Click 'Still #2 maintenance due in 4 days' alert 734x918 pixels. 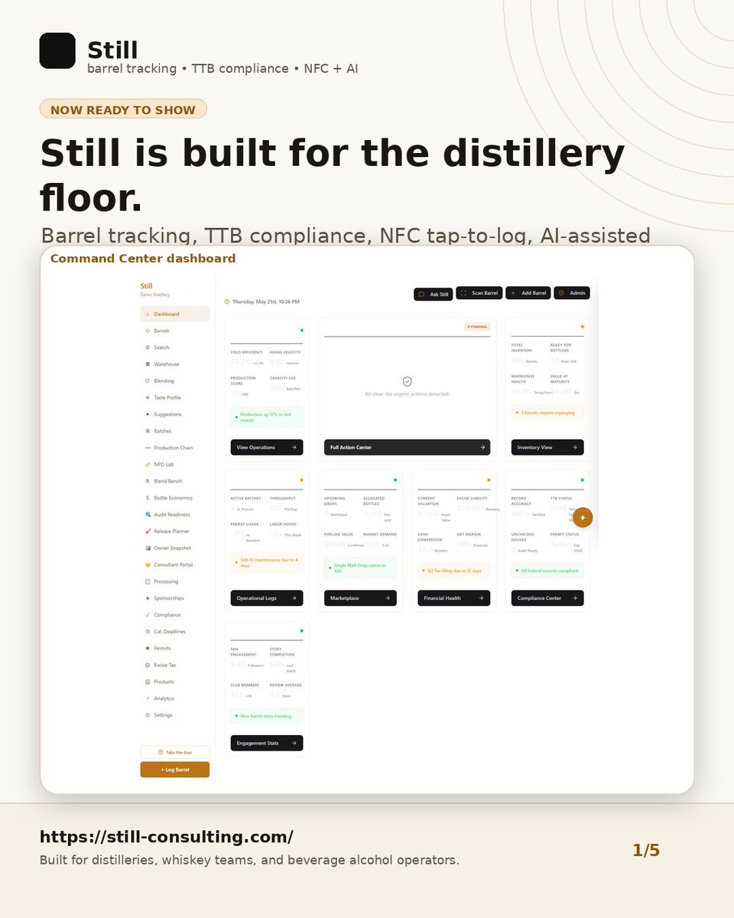(267, 563)
